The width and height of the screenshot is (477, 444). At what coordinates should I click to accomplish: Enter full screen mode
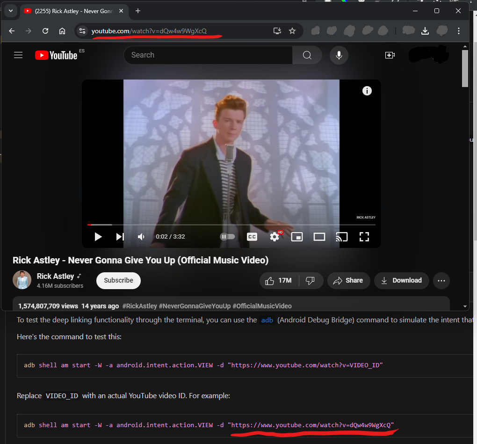point(364,237)
